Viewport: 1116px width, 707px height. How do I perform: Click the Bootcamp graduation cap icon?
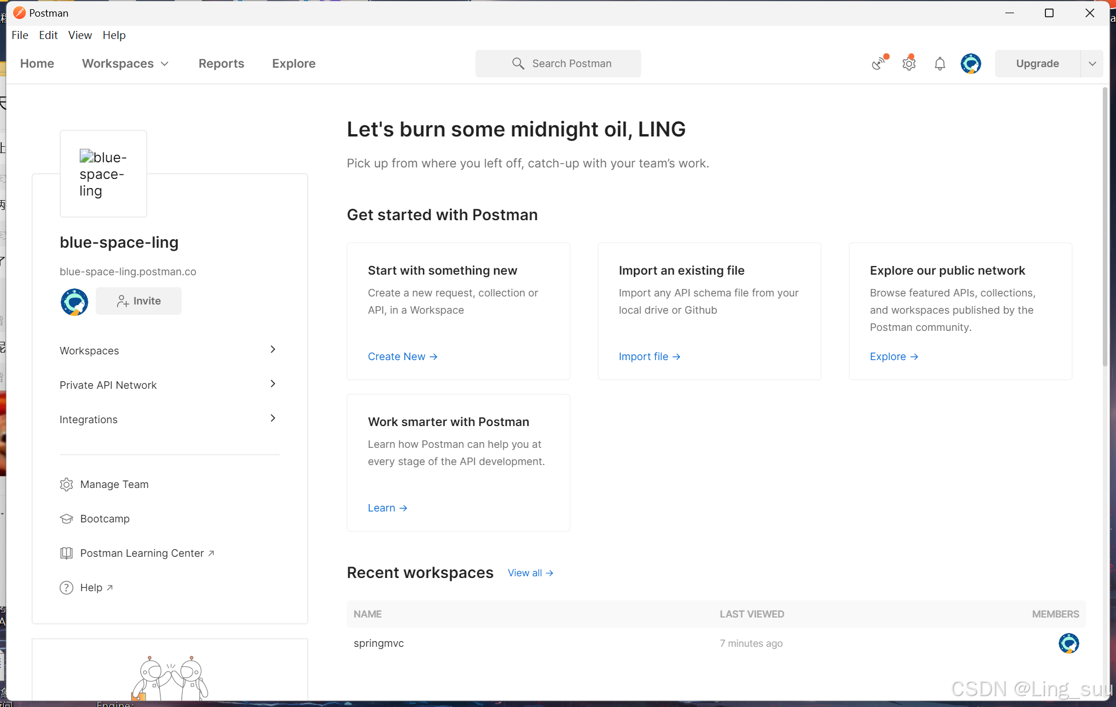(x=66, y=519)
